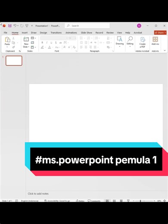Screen dimensions: 168x224
Task: Toggle the Comments pane in status bar
Action: pyautogui.click(x=94, y=201)
